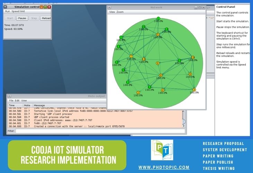This screenshot has height=173, width=253.
Task: Click the 'Thesis Writing' banner text
Action: [219, 169]
